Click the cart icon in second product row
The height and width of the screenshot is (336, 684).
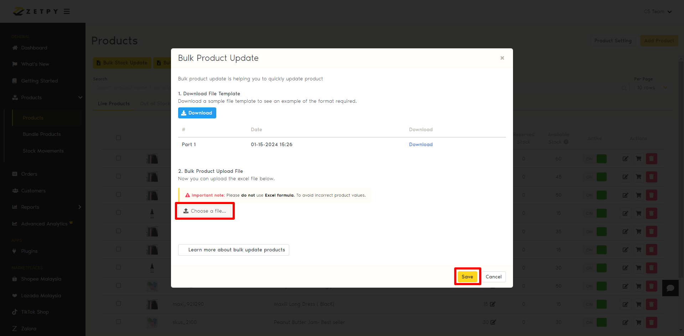tap(638, 177)
